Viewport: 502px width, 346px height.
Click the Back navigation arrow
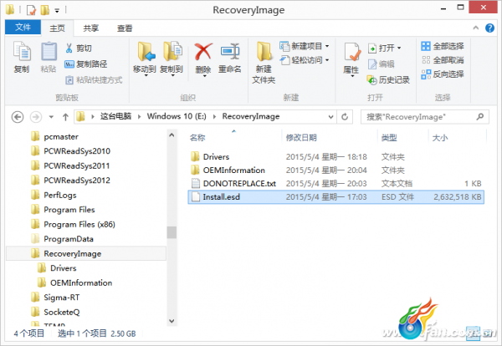point(18,117)
